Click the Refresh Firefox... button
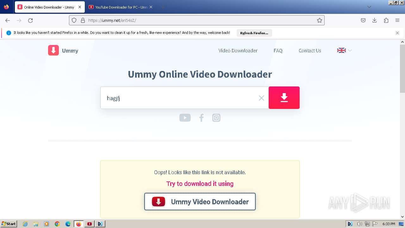Viewport: 405px width, 228px height. pyautogui.click(x=254, y=33)
